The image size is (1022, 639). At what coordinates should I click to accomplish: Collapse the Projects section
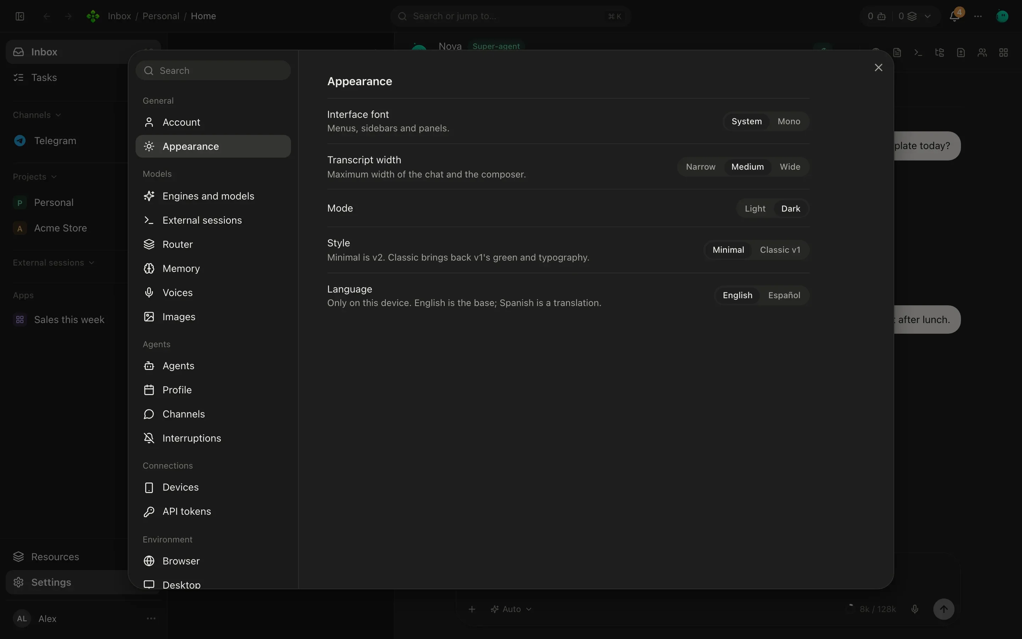click(35, 177)
